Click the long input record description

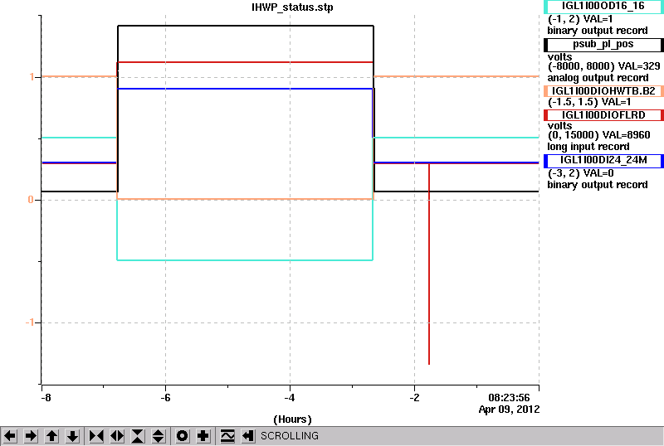tap(588, 147)
